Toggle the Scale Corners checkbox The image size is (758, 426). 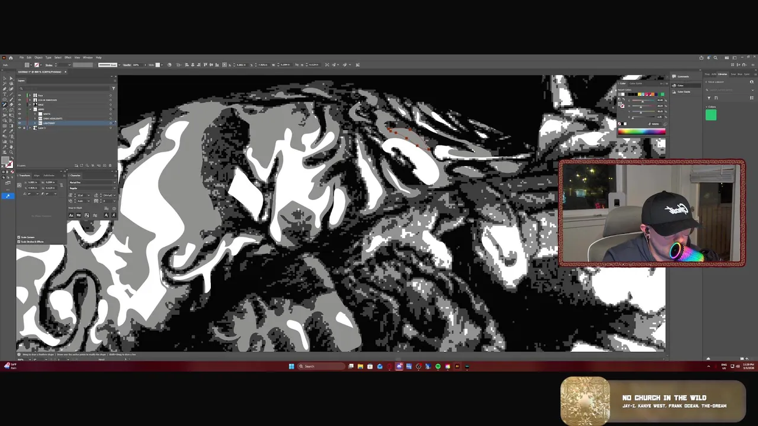click(18, 237)
